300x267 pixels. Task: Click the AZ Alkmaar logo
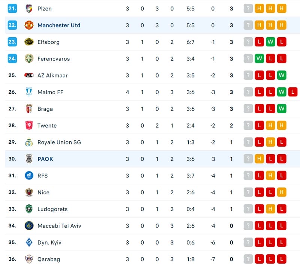29,75
